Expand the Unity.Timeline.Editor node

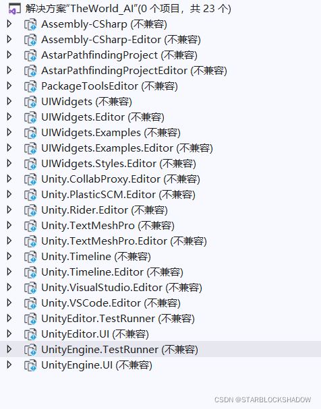9,272
